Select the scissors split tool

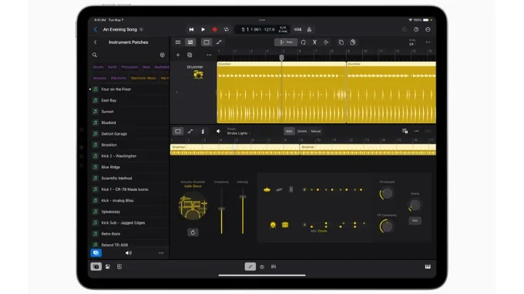tap(314, 42)
